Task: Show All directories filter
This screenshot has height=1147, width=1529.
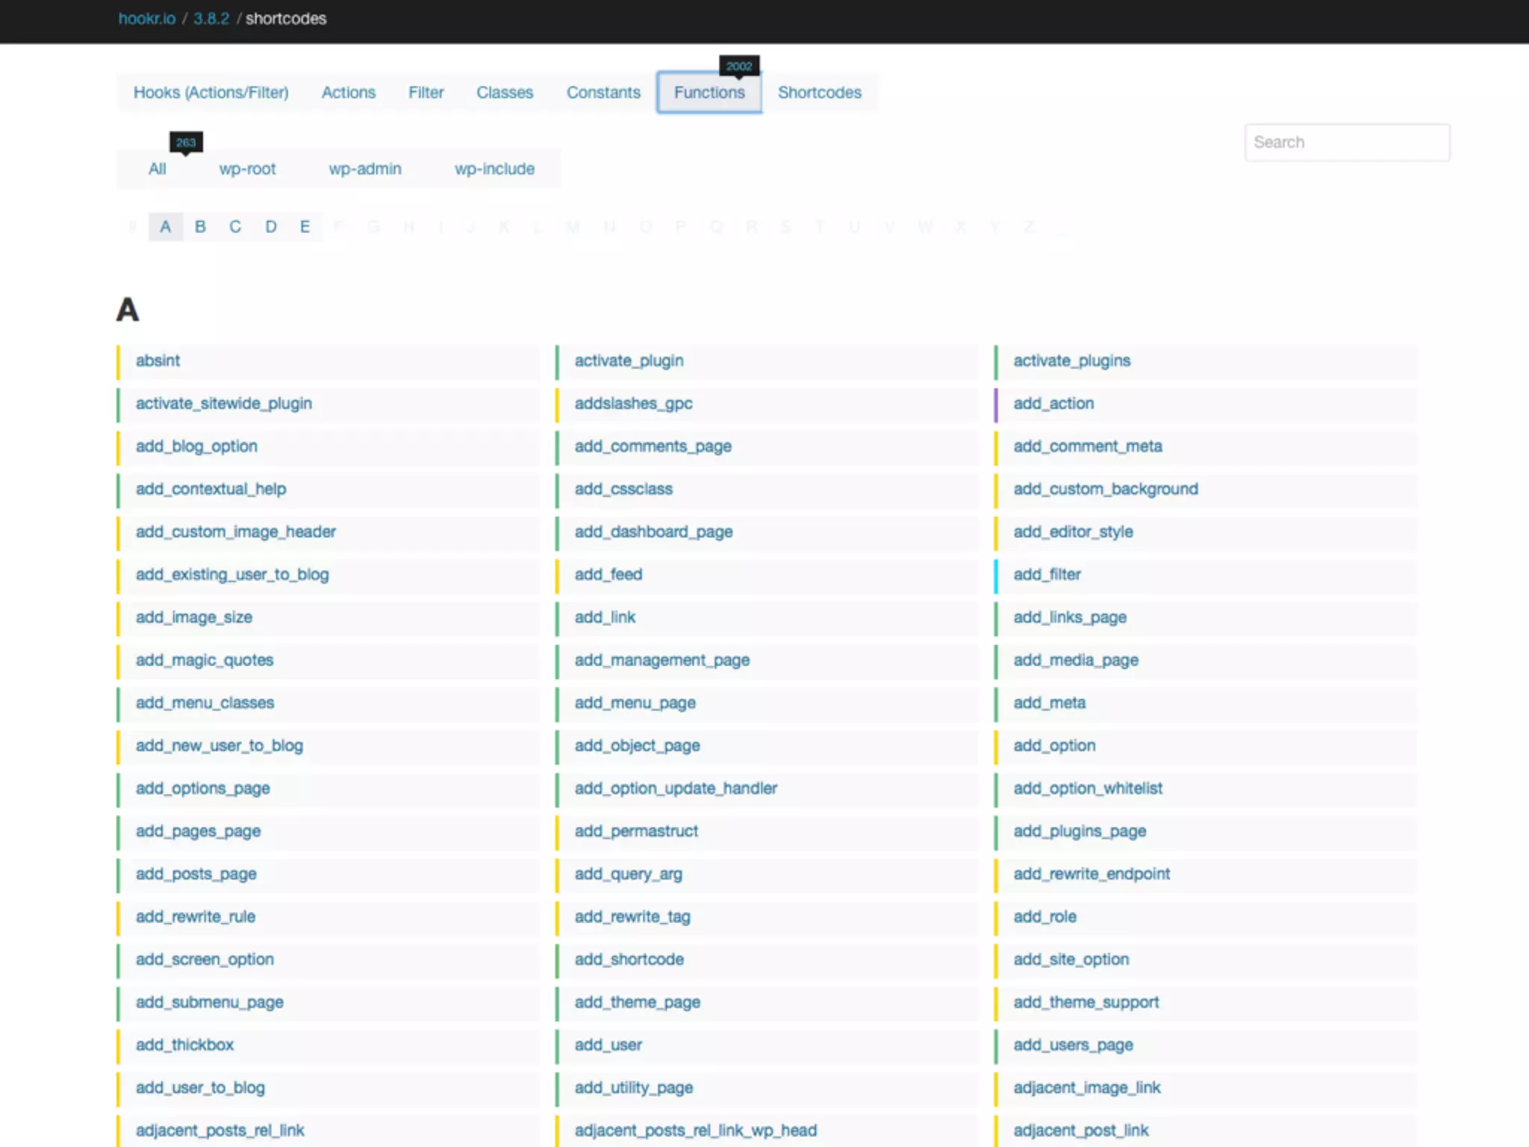Action: tap(157, 169)
